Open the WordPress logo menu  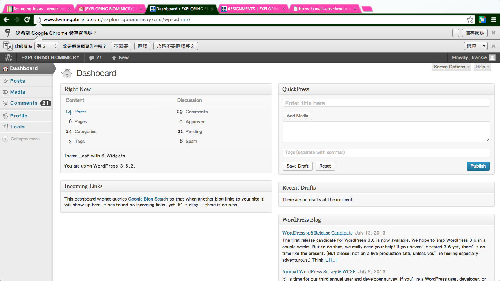tap(8, 57)
